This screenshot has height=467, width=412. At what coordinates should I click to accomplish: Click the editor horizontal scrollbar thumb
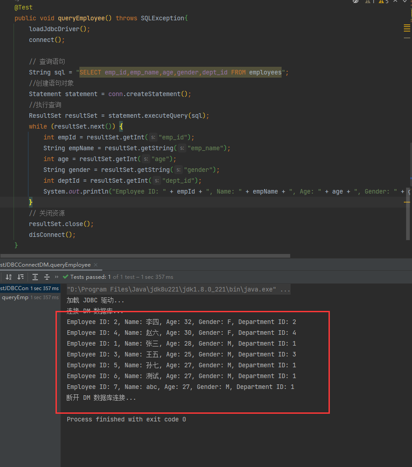pyautogui.click(x=145, y=256)
